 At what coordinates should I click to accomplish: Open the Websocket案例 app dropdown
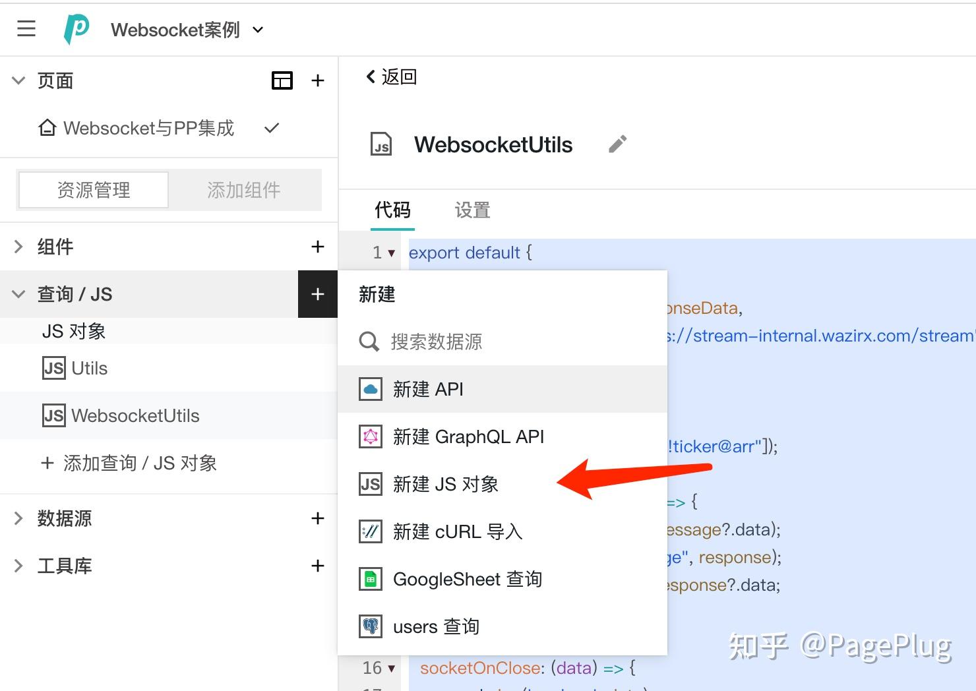point(257,30)
